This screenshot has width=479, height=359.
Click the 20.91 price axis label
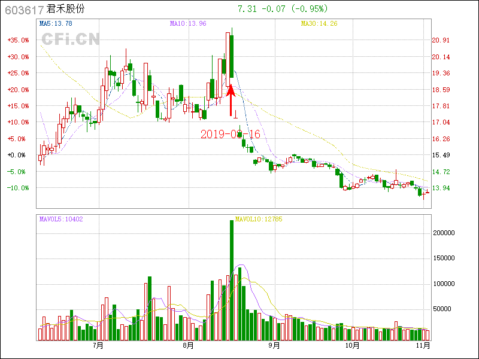441,40
